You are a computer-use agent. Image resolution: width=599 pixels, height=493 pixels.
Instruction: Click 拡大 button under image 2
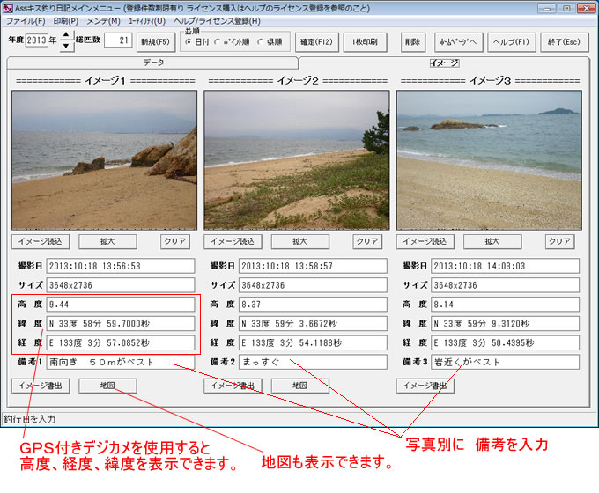coord(299,241)
